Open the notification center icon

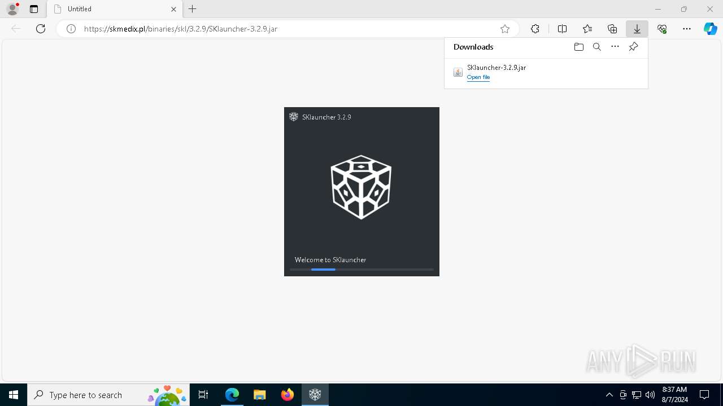coord(704,395)
